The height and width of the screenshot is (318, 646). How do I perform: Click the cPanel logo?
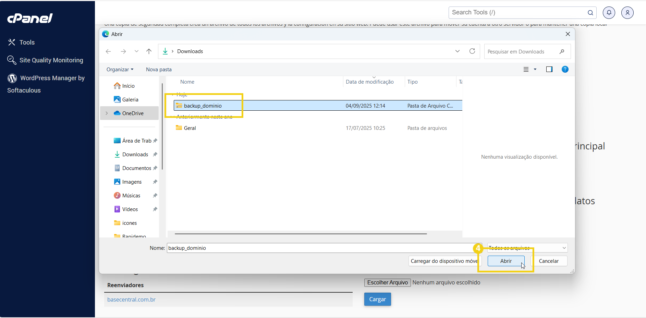pos(30,18)
